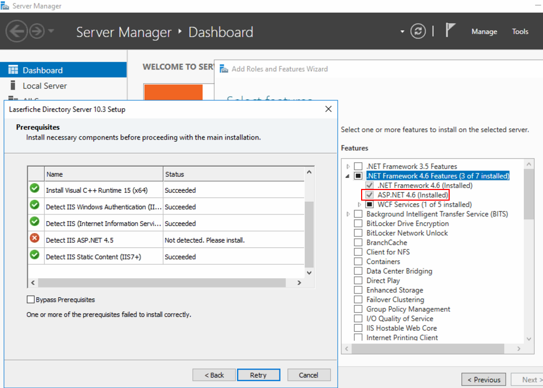Expand Background Intelligent Transfer Service node
543x388 pixels.
pyautogui.click(x=348, y=214)
